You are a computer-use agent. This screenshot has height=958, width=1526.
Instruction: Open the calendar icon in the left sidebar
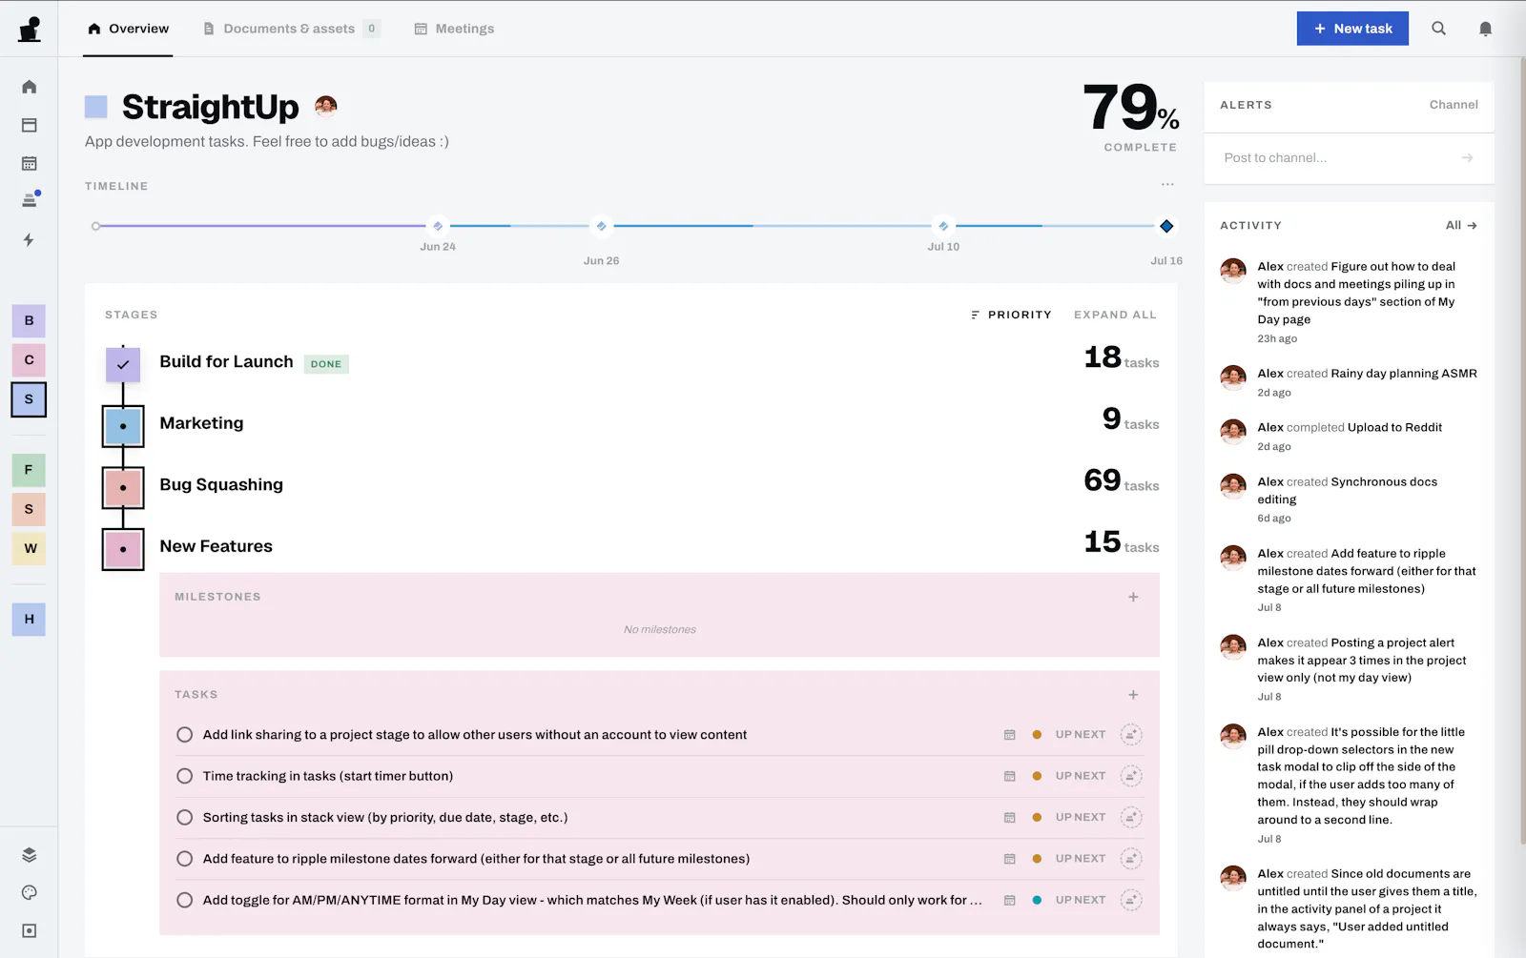click(30, 164)
